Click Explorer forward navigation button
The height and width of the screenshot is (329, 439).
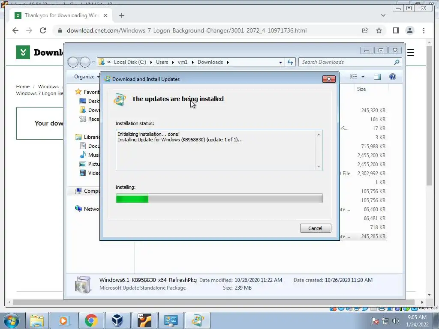85,62
